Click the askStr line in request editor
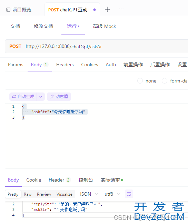This screenshot has height=224, width=188. click(58, 112)
